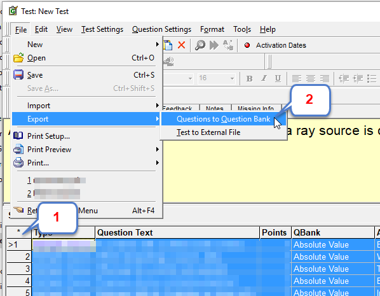Click the Points column header
This screenshot has width=380, height=296.
(275, 232)
